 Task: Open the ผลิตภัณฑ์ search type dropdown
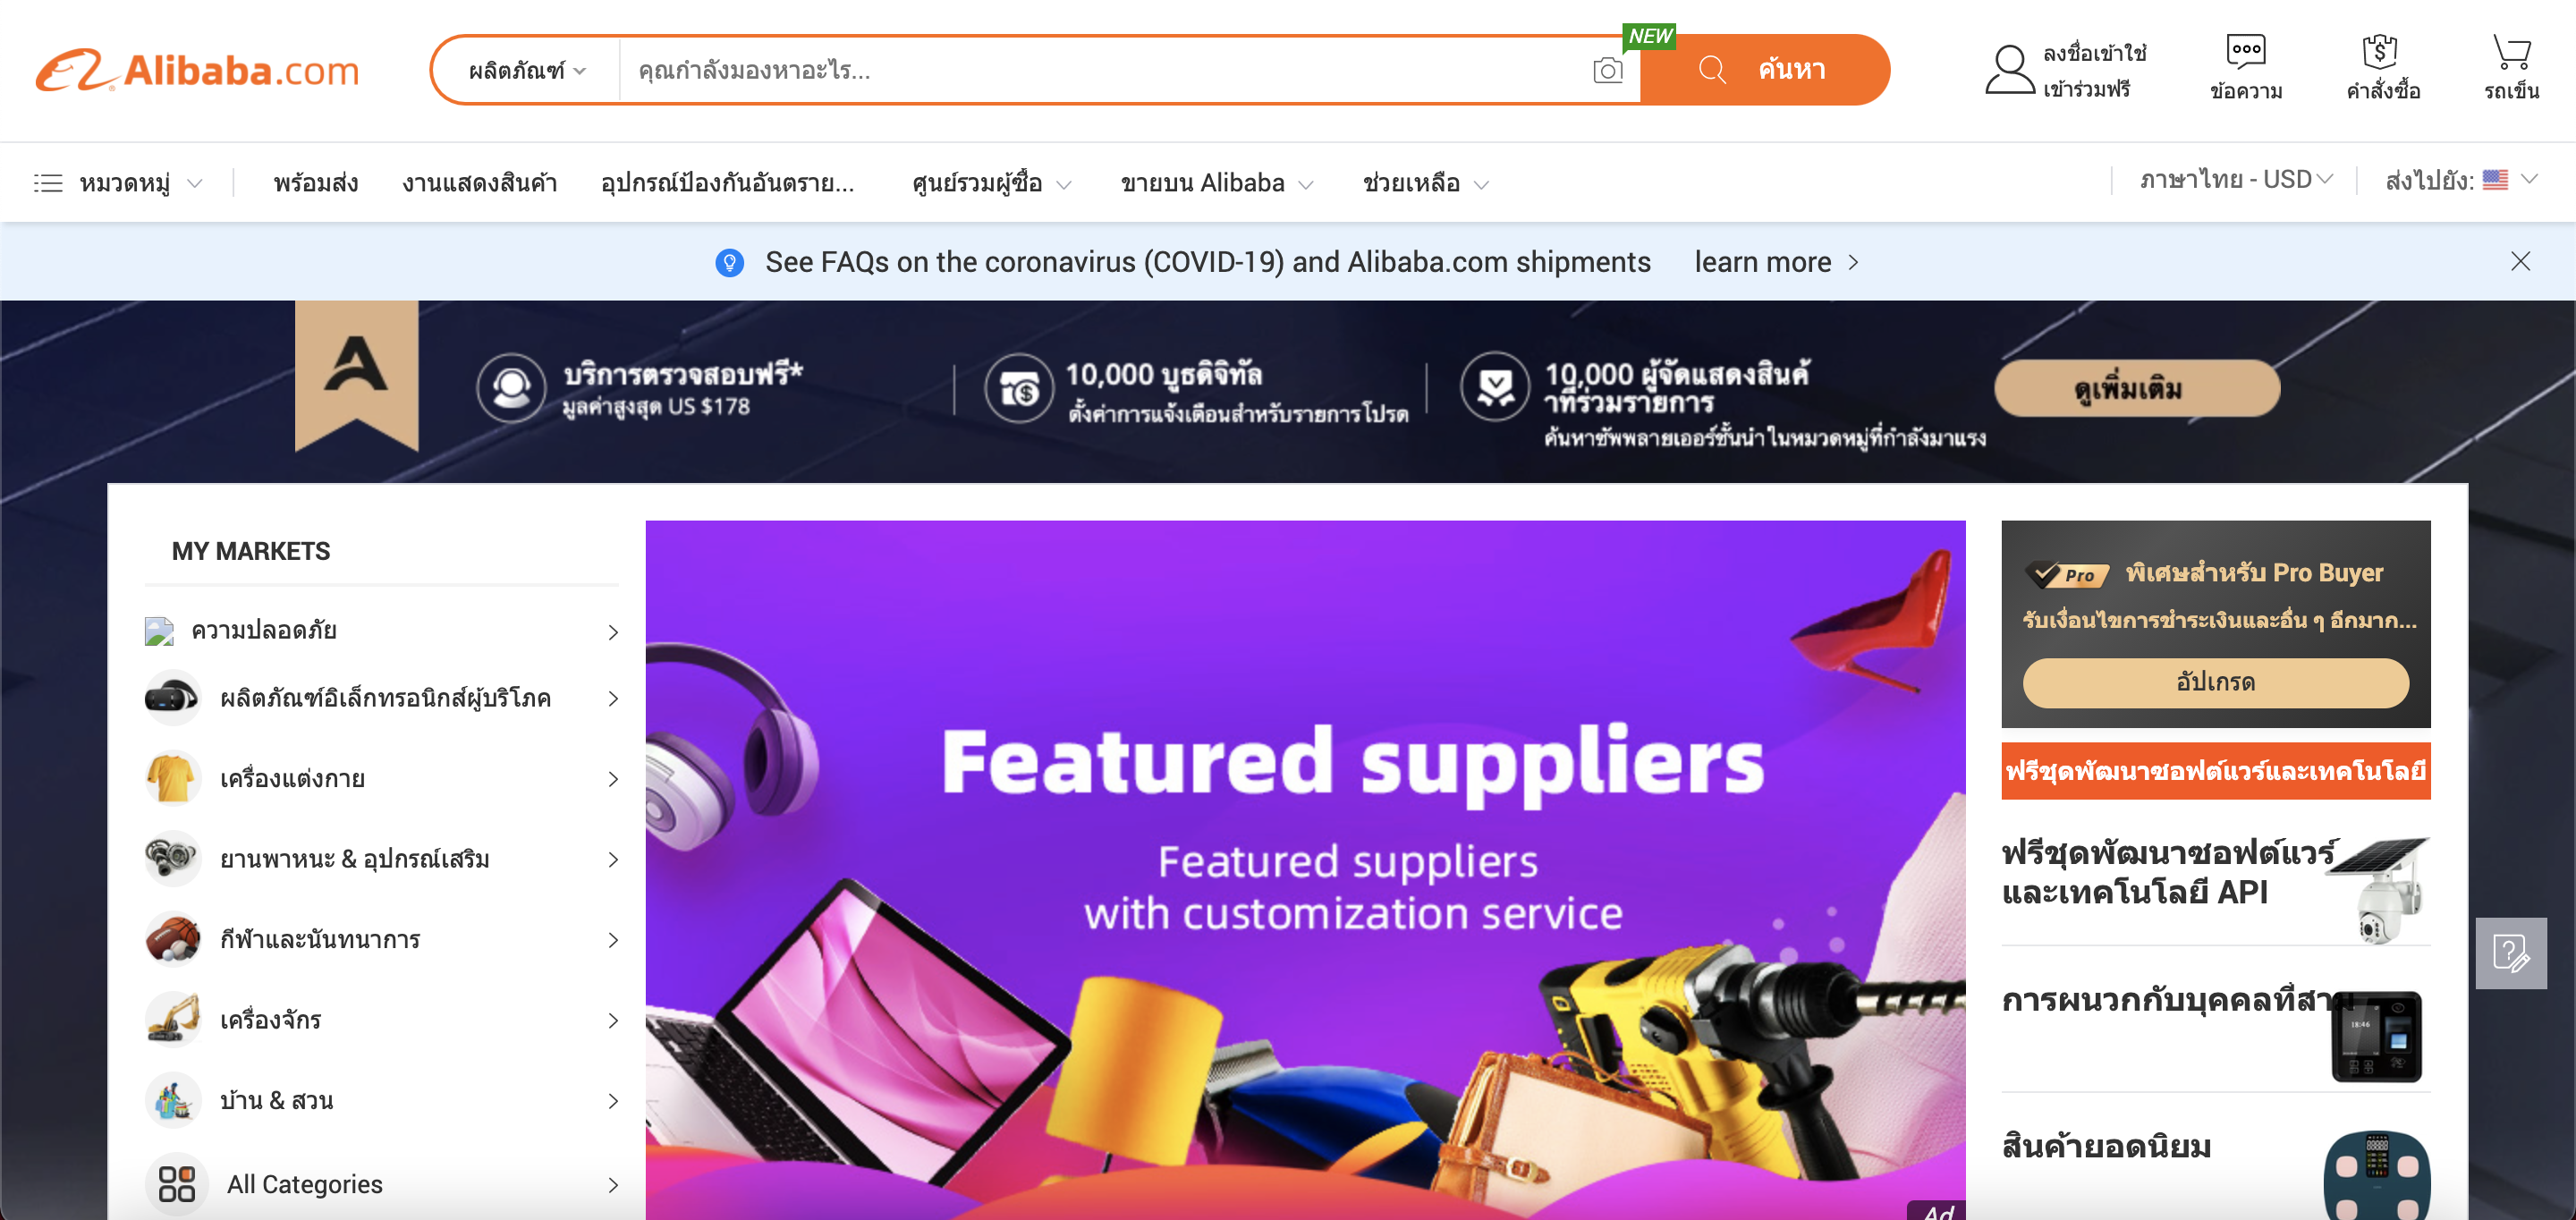point(527,70)
